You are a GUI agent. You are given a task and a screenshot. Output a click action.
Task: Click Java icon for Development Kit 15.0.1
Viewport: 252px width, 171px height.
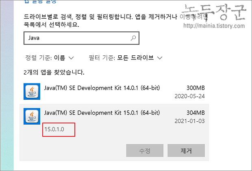[x=32, y=116]
